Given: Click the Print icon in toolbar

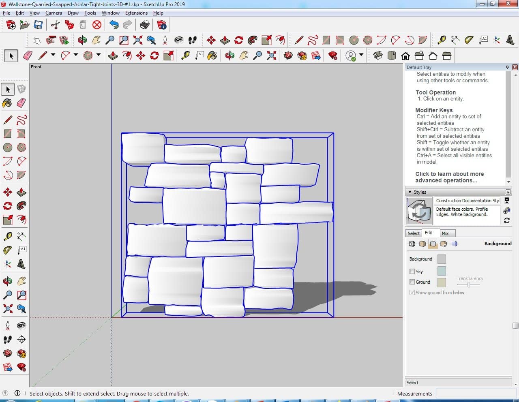Looking at the screenshot, I should 145,25.
